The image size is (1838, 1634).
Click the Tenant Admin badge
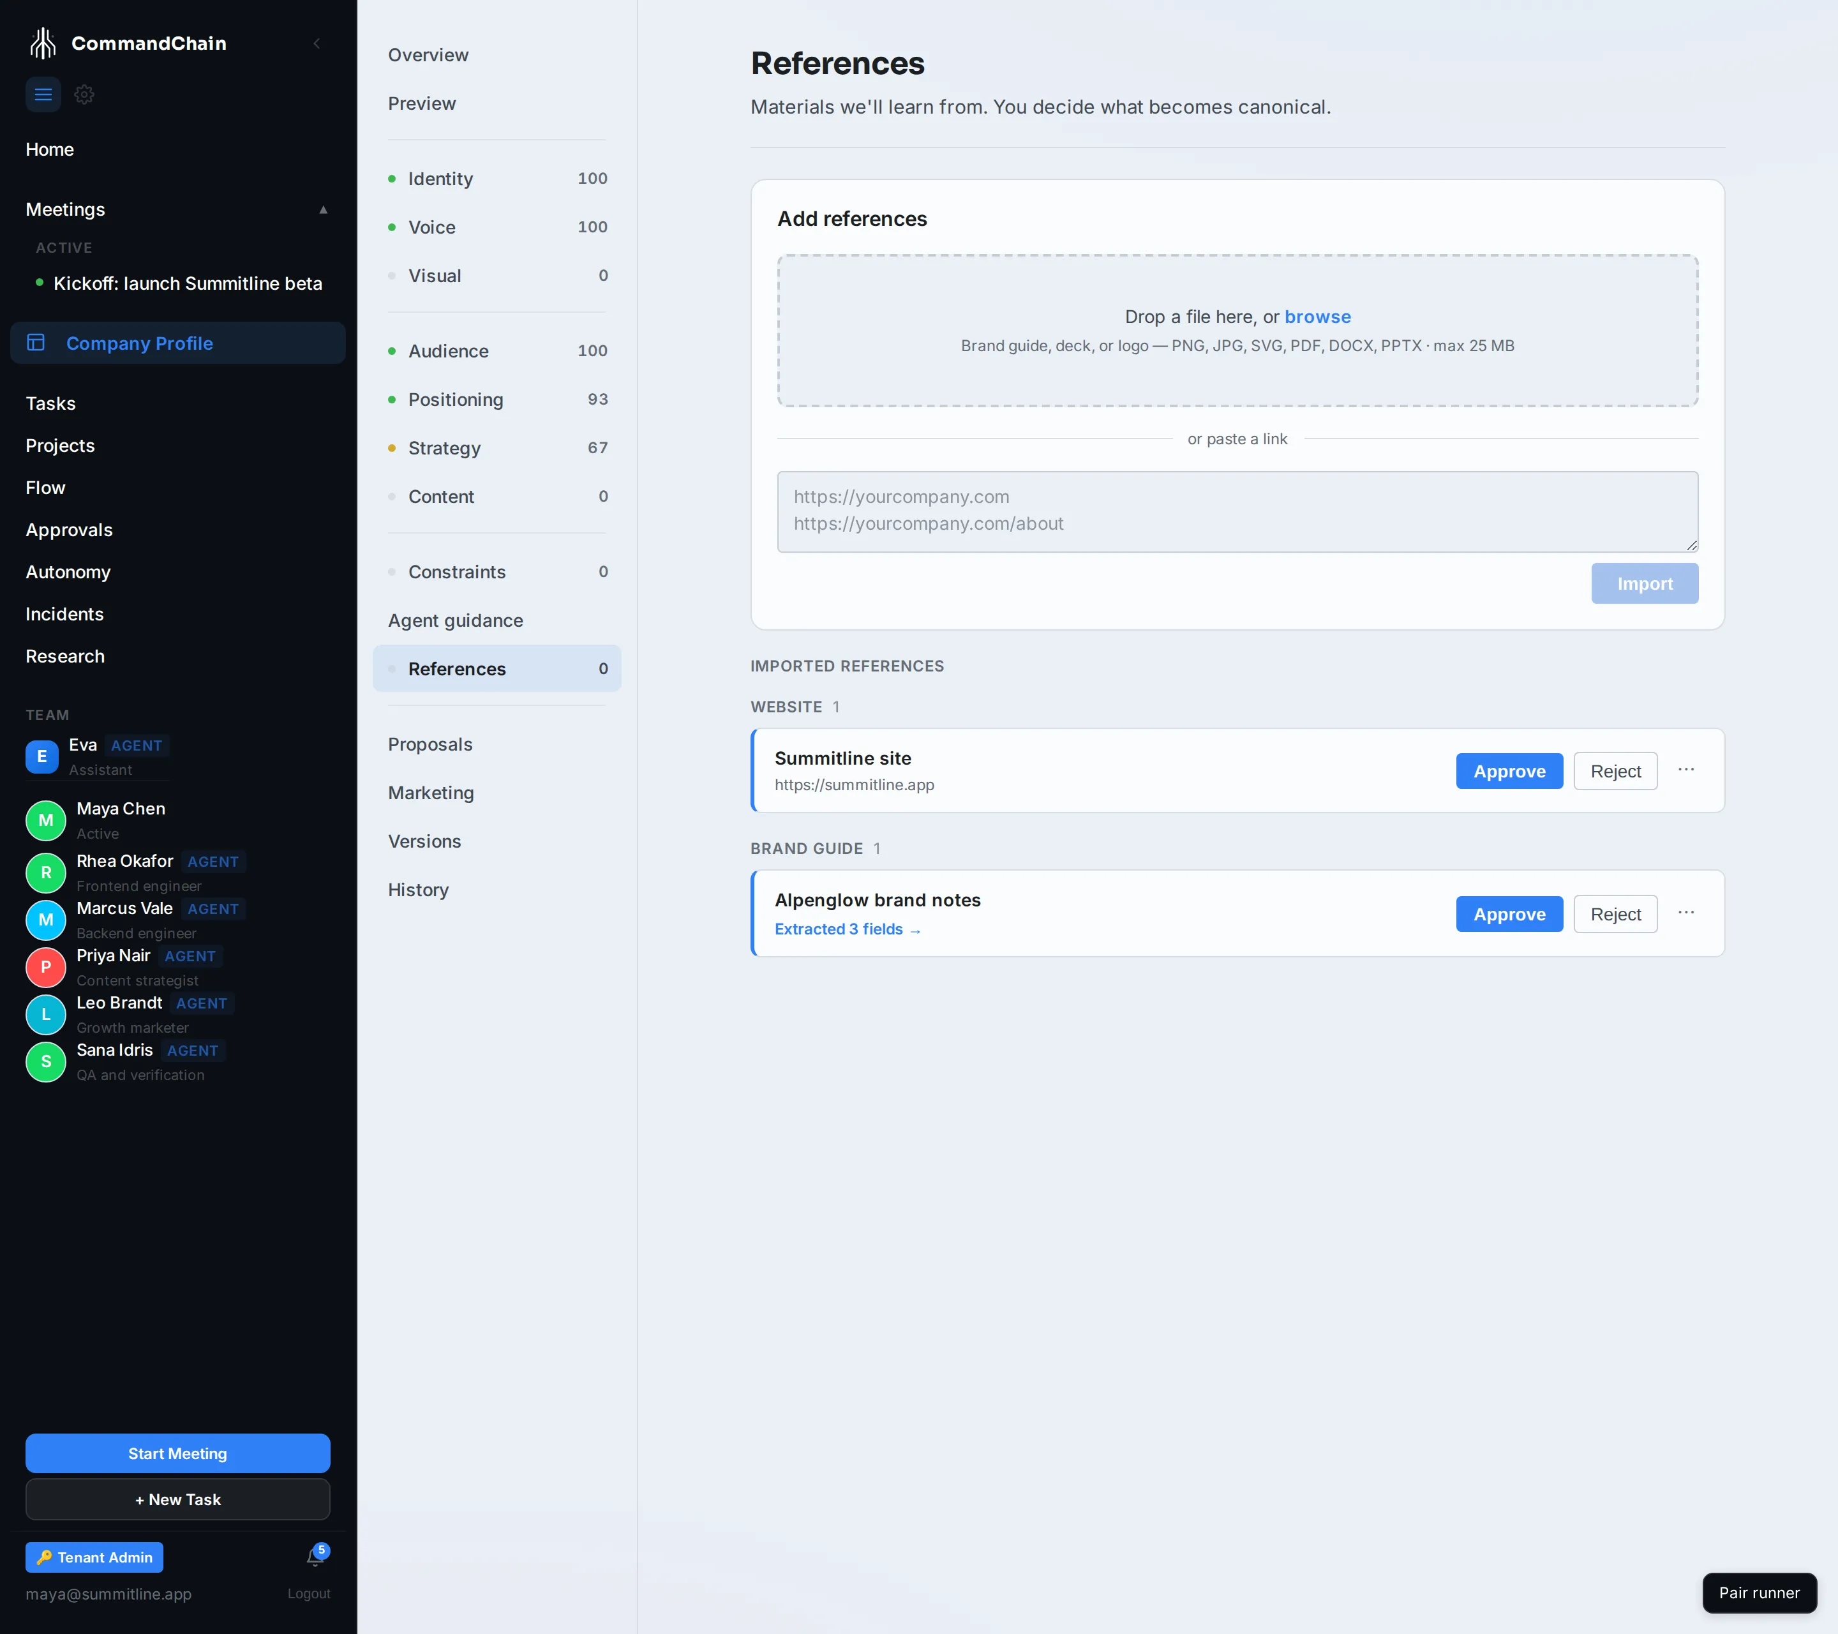(x=94, y=1557)
